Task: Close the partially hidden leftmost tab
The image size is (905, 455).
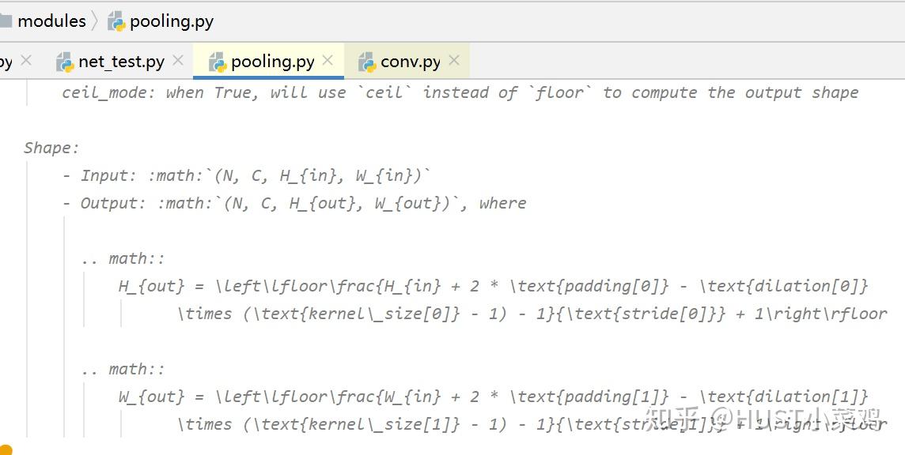Action: pos(26,61)
